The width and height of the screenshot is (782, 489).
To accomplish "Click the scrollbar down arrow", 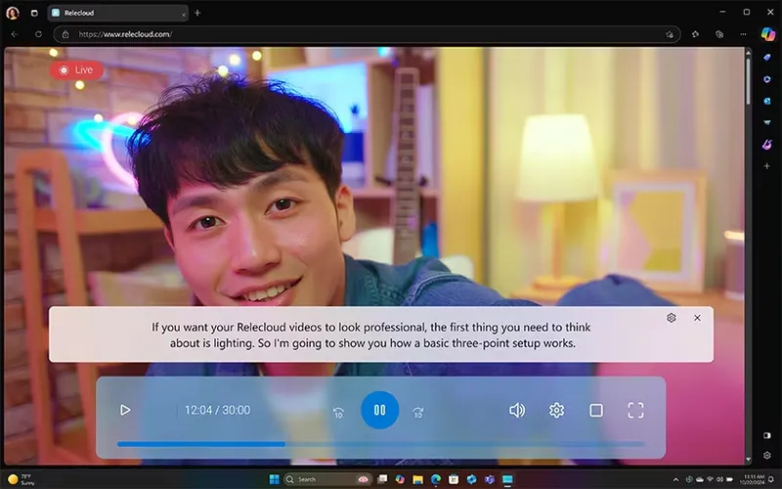I will pos(748,460).
